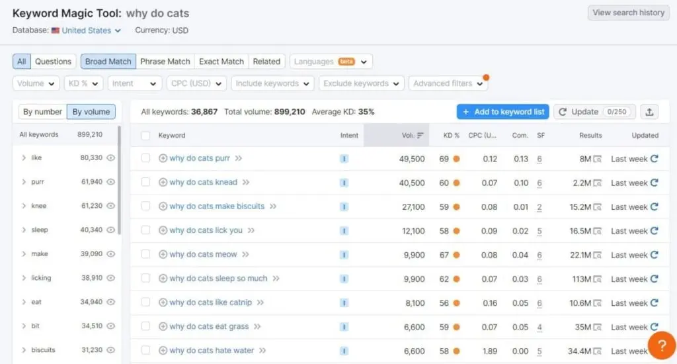Select the Broad Match tab

[x=108, y=62]
